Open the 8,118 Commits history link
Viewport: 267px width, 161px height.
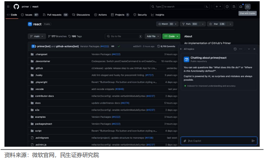(166, 46)
